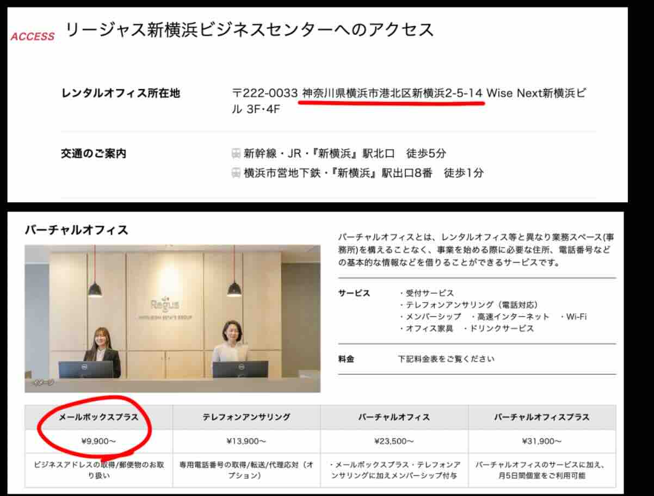Click the ¥31,900〜 price cell
This screenshot has width=654, height=496.
tap(542, 441)
